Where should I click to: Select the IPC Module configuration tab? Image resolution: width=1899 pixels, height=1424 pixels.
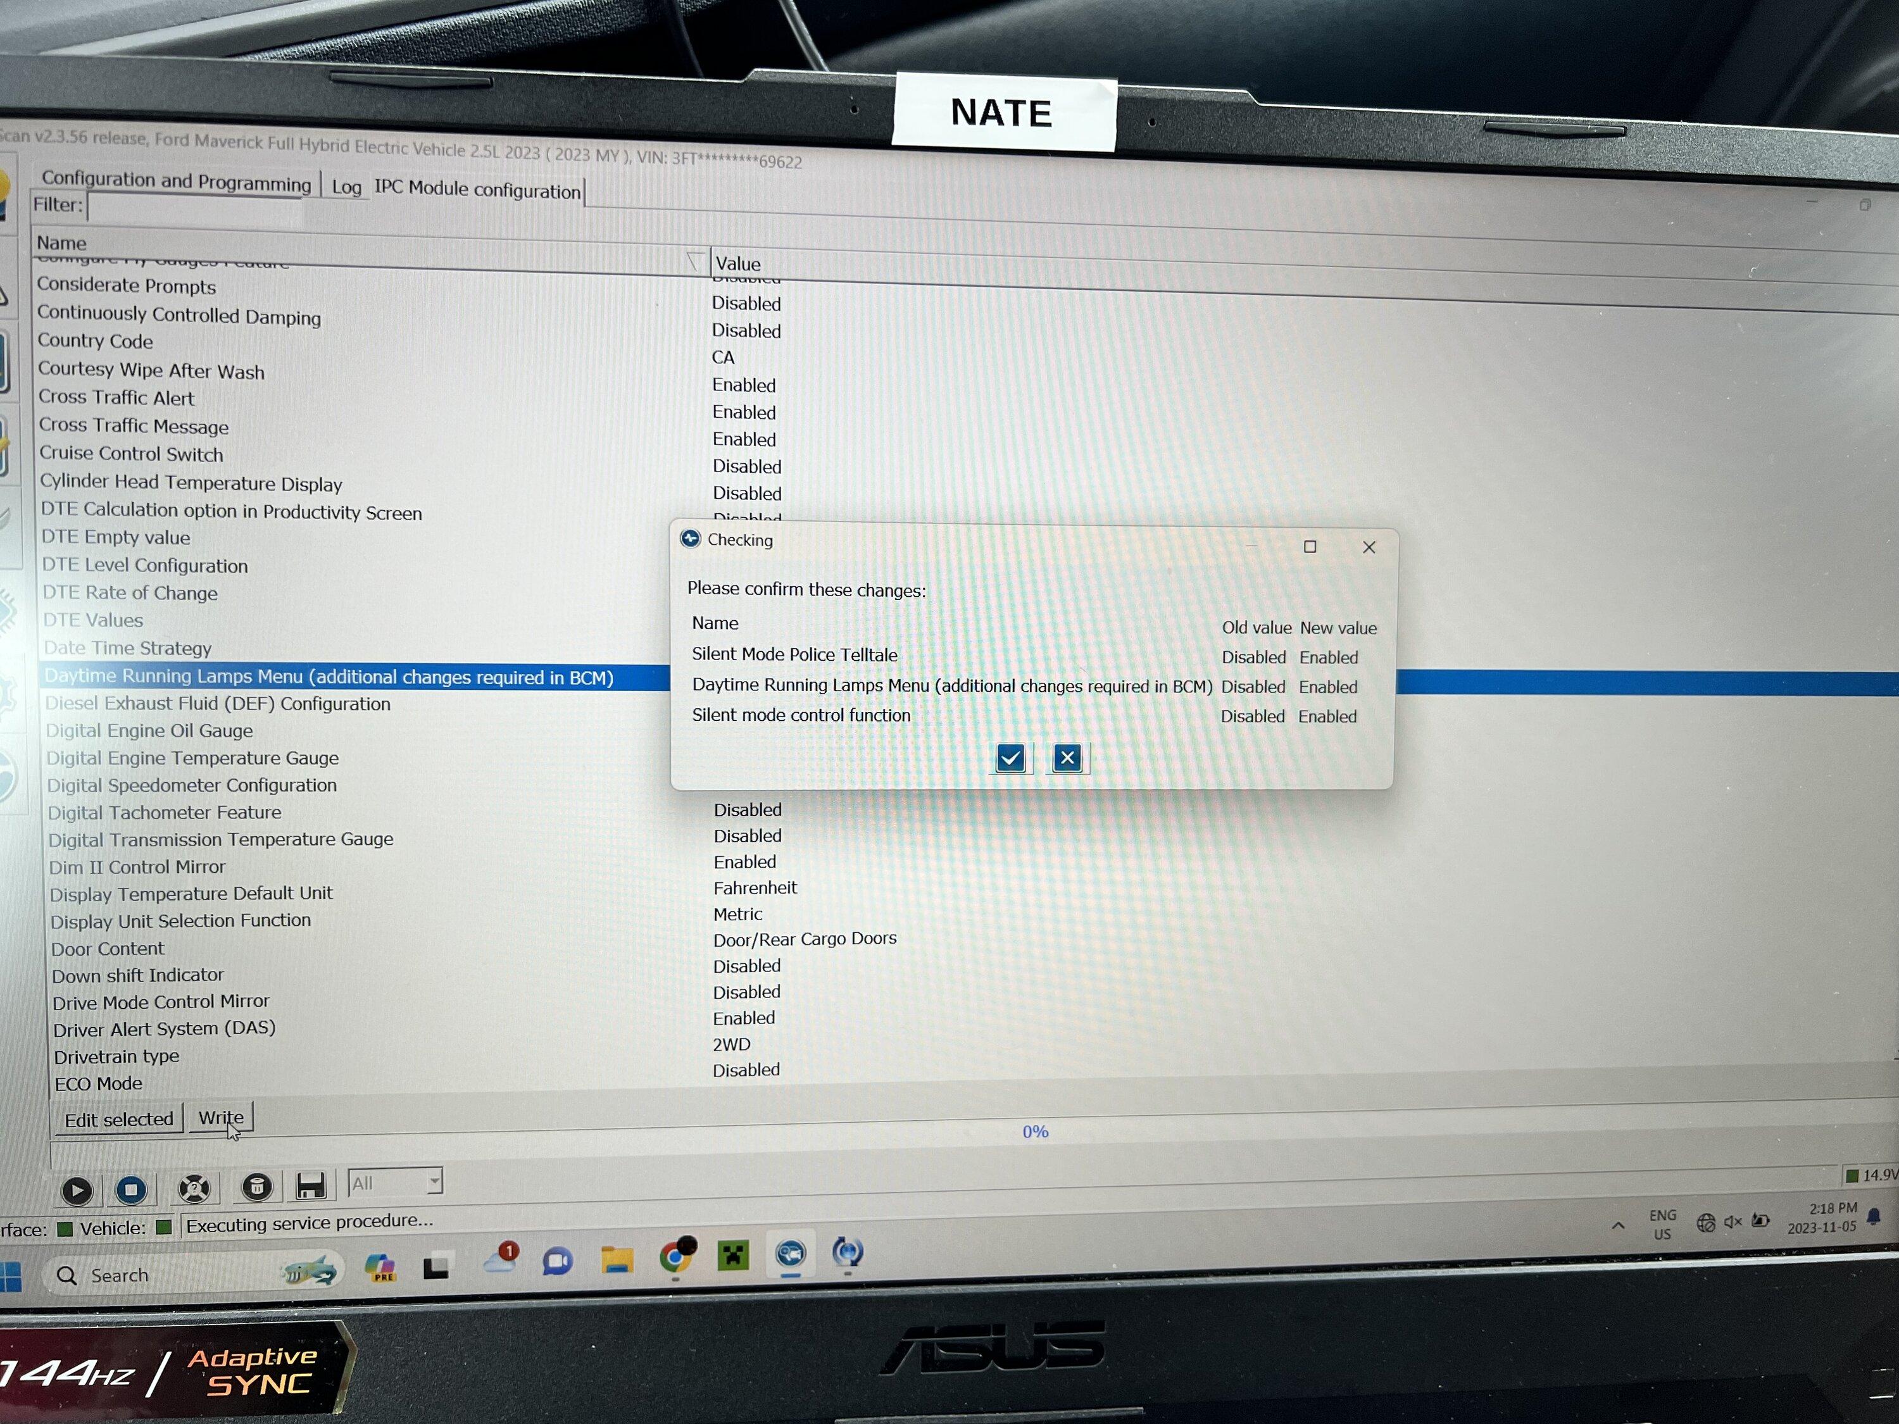(477, 190)
